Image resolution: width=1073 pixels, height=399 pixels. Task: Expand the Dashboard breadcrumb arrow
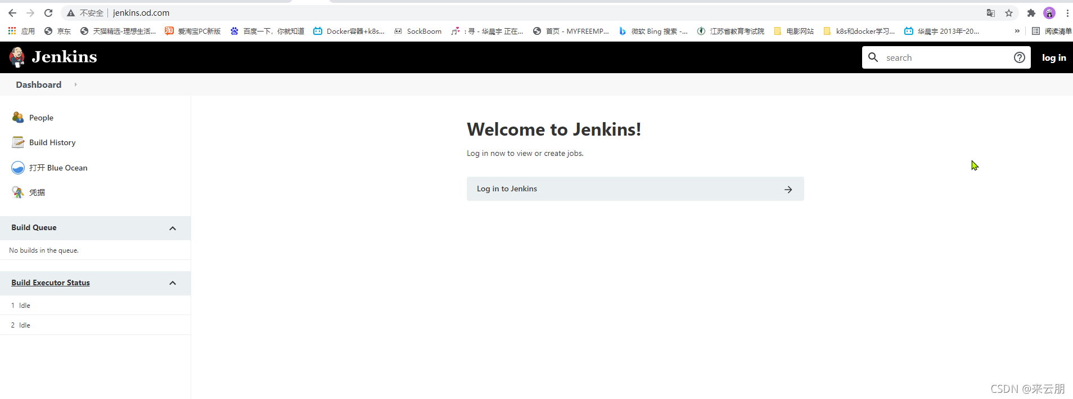click(75, 84)
